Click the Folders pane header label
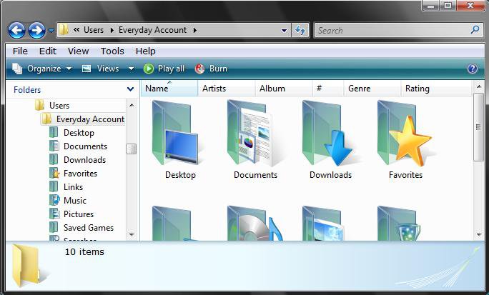489x295 pixels. (x=27, y=90)
